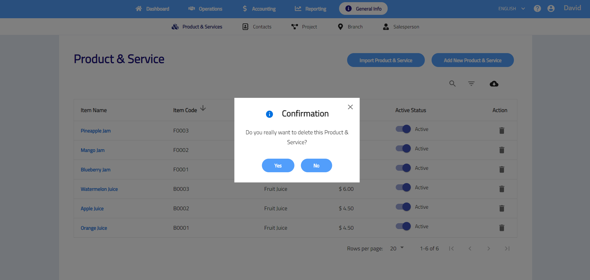Open the Accounting menu
This screenshot has height=280, width=590.
point(259,9)
